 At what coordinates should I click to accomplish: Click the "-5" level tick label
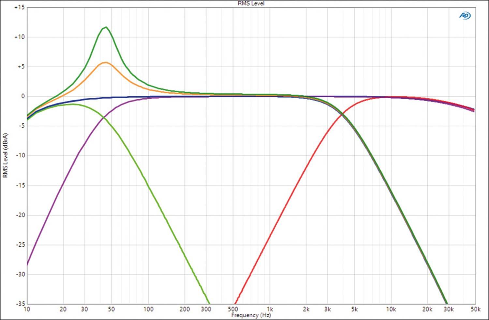tap(21, 126)
